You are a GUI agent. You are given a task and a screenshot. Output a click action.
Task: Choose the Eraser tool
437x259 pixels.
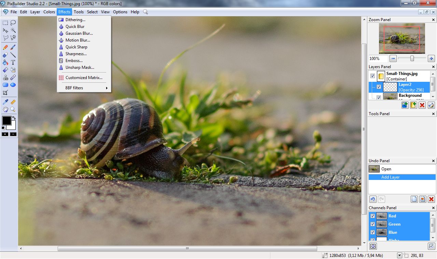click(5, 55)
